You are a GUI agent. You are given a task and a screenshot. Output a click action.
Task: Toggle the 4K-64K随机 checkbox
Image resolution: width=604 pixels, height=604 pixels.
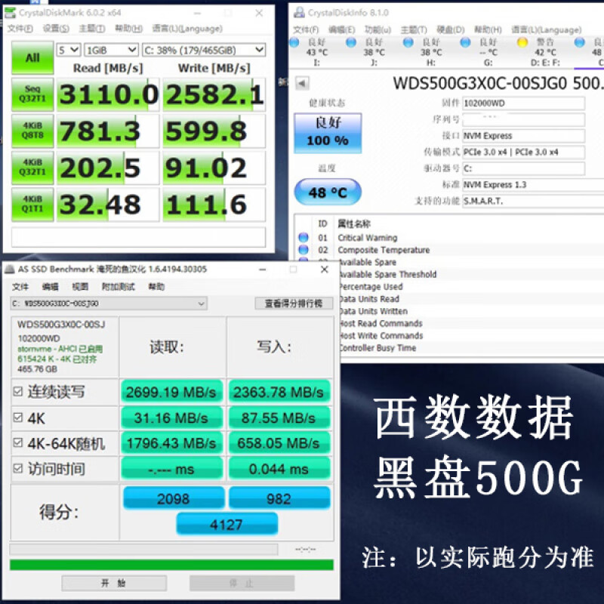click(x=18, y=442)
